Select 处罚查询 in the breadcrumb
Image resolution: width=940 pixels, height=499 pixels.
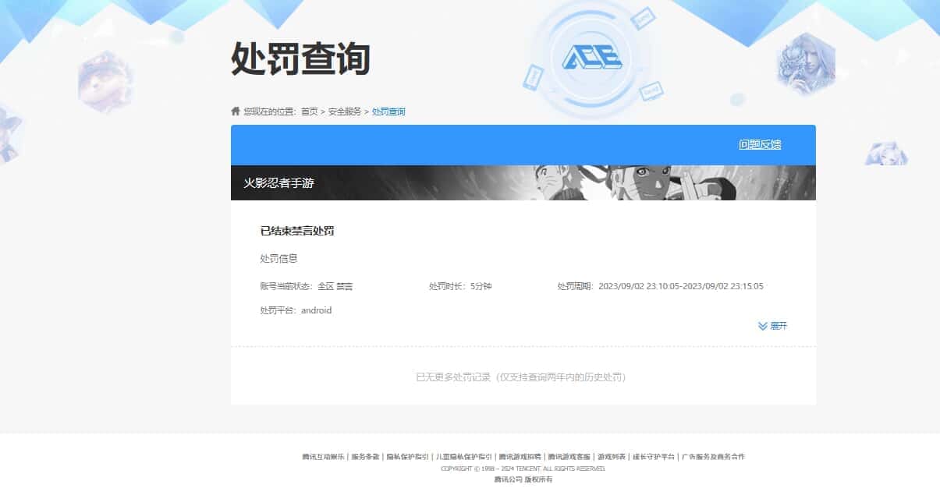tap(388, 111)
